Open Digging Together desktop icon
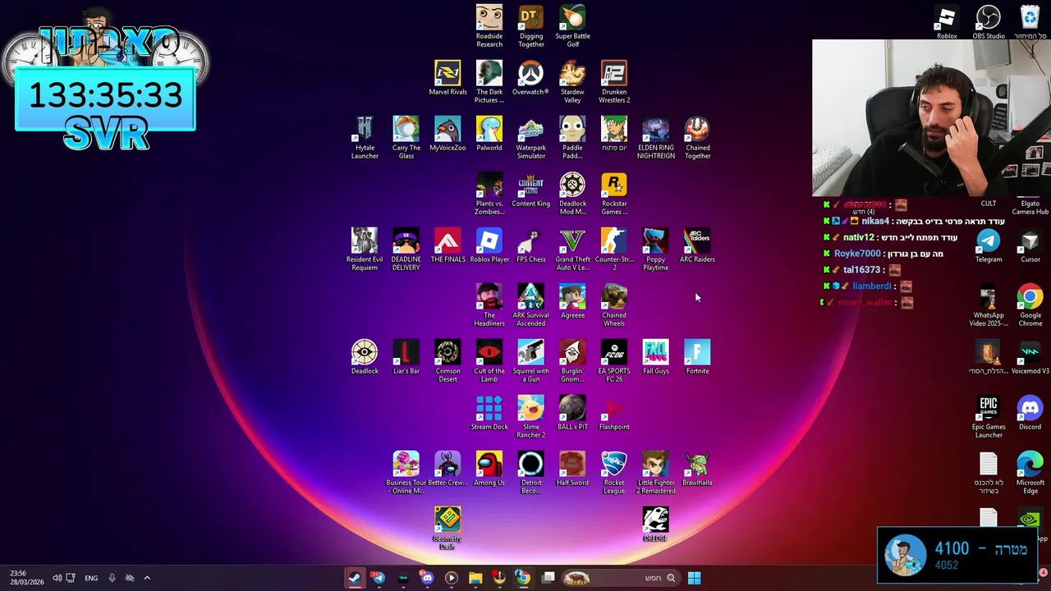This screenshot has width=1051, height=591. 531,25
